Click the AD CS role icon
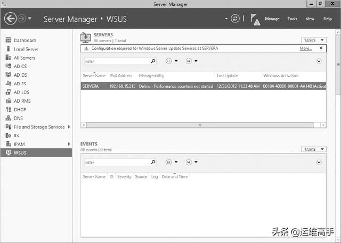This screenshot has height=243, width=341. click(x=9, y=66)
